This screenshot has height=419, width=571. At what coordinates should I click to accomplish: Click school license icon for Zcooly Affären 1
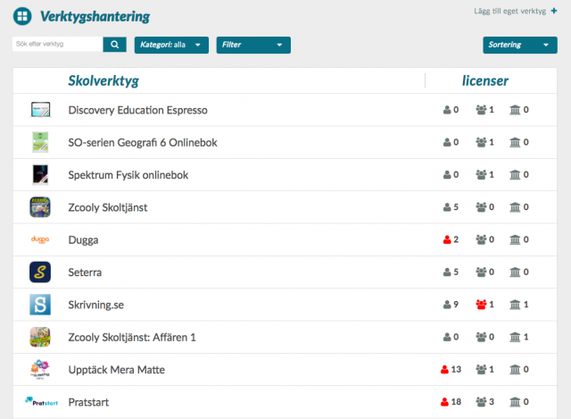coord(515,337)
